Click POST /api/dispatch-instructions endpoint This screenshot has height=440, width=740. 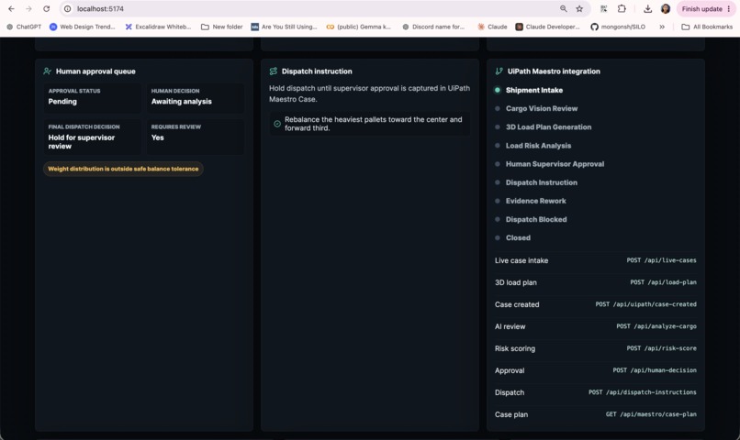click(643, 392)
